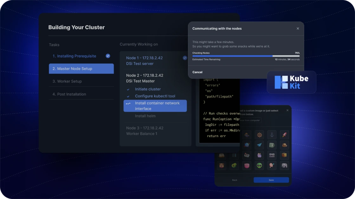Select the pink pig icon

(247, 165)
